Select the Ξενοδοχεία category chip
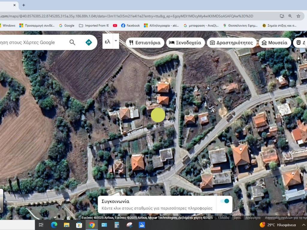The image size is (307, 230). (185, 43)
